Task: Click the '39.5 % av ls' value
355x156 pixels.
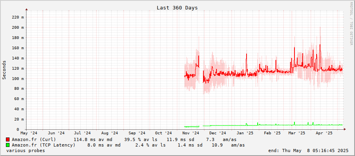Action: tap(140, 139)
